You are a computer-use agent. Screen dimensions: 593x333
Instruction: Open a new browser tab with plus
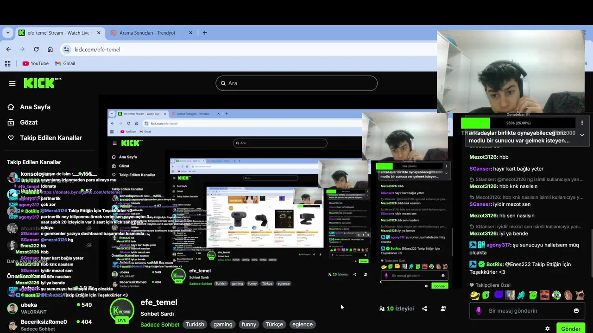pyautogui.click(x=205, y=33)
